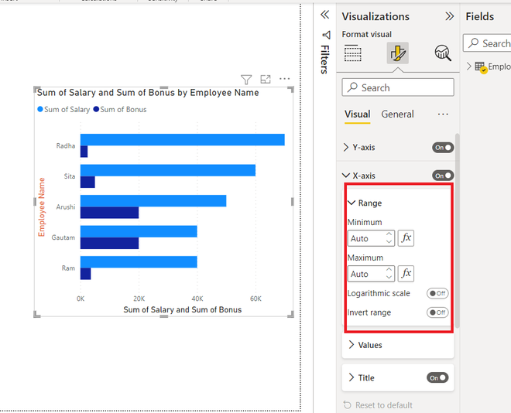Toggle the X-axis switch off
Viewport: 511px width, 413px height.
click(443, 176)
